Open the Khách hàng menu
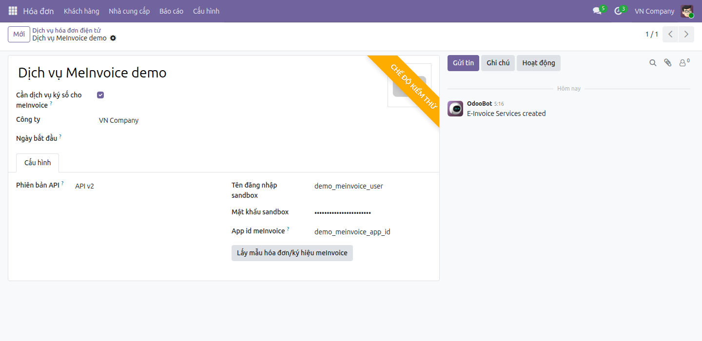 tap(81, 11)
